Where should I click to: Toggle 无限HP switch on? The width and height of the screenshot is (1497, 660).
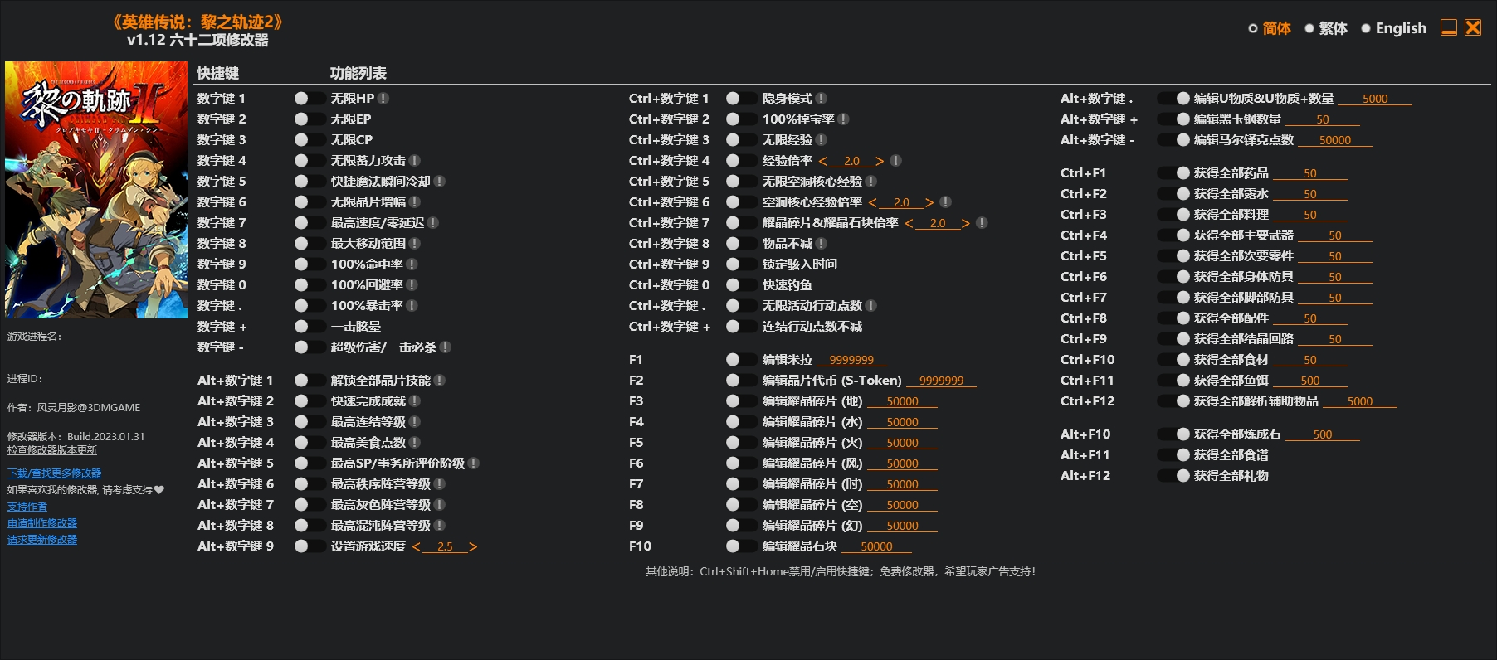(x=310, y=98)
